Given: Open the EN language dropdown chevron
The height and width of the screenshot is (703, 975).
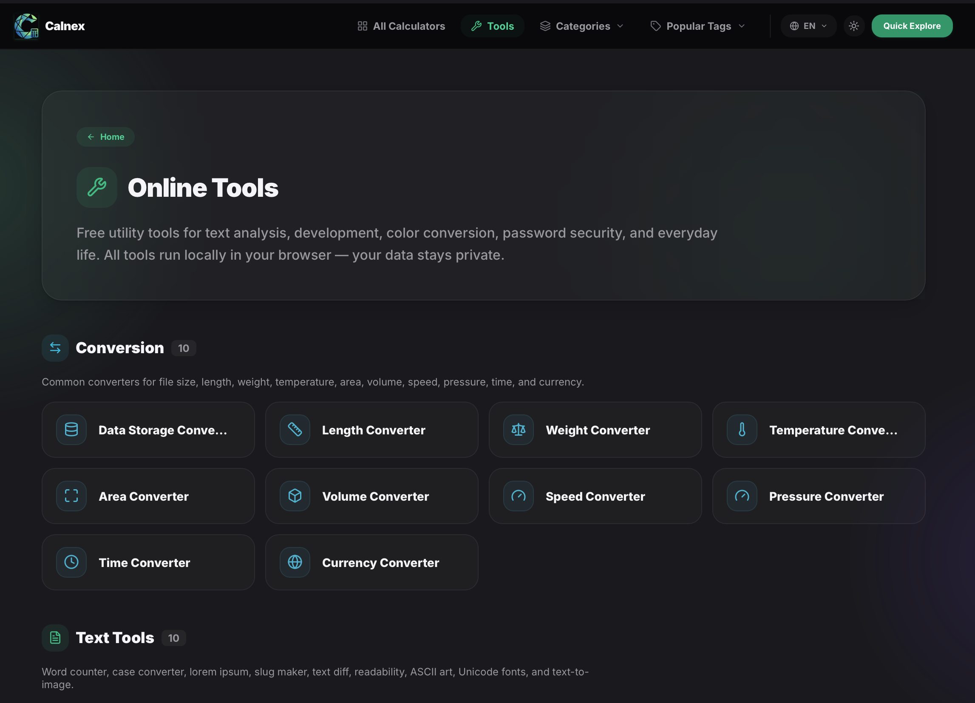Looking at the screenshot, I should point(824,26).
